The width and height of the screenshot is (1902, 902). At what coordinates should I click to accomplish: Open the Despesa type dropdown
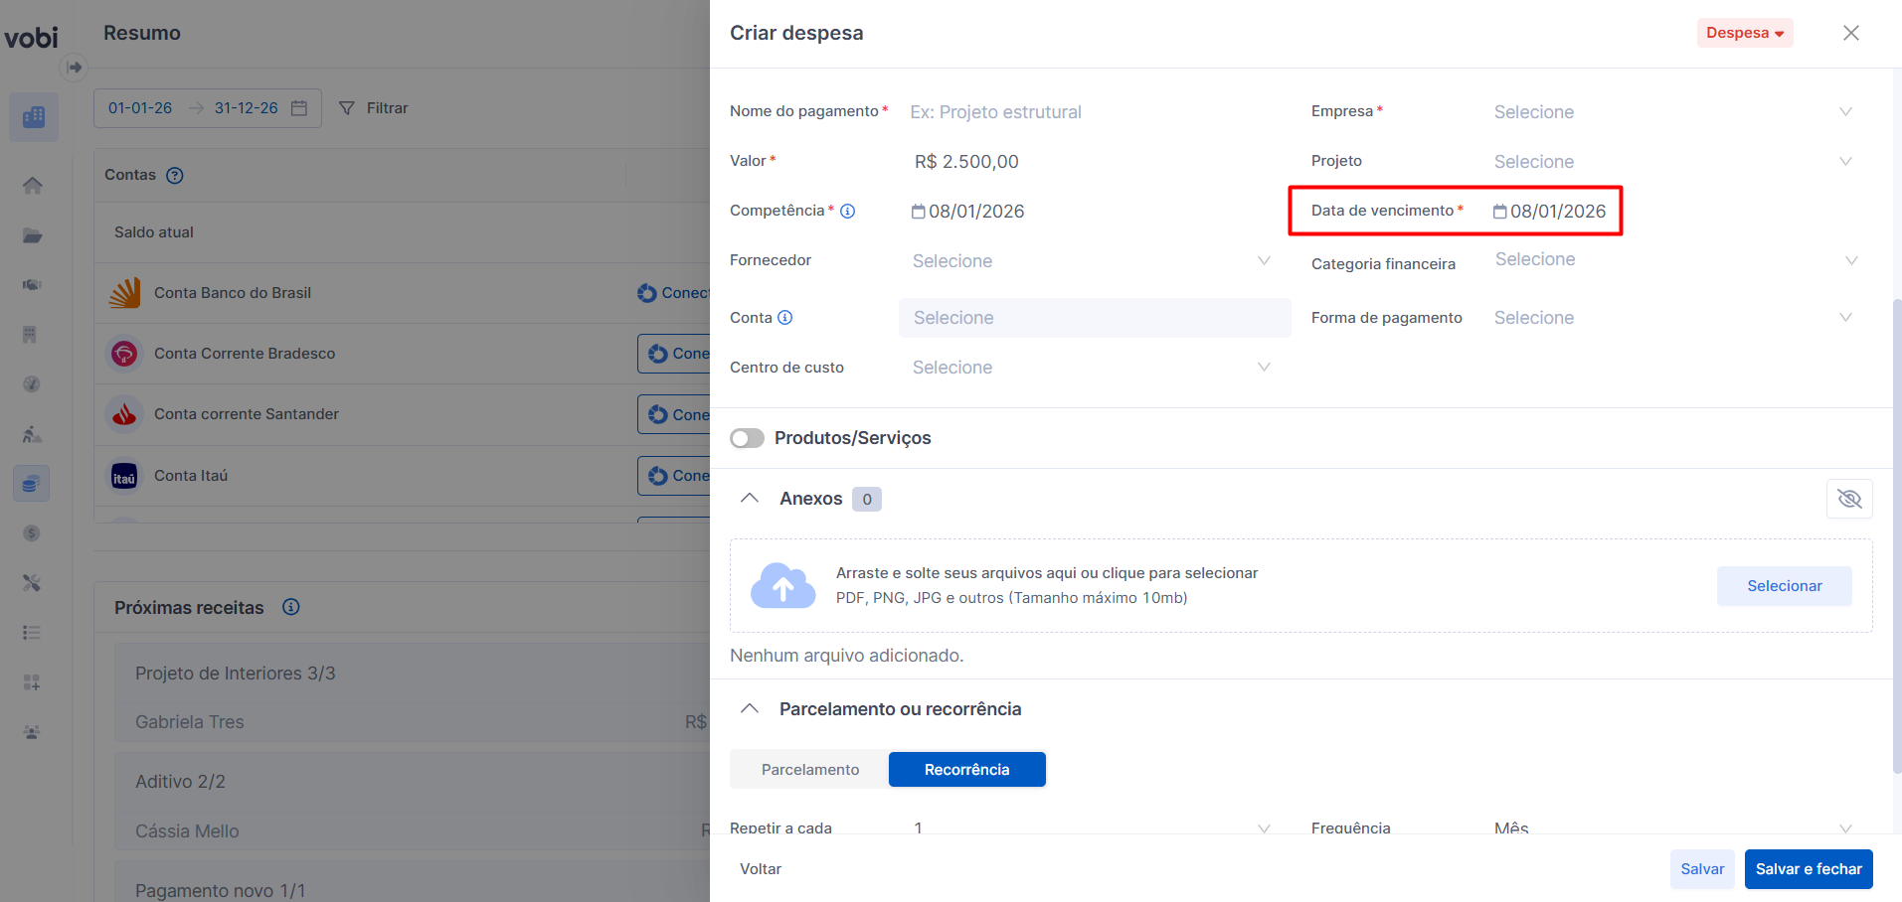[1745, 33]
